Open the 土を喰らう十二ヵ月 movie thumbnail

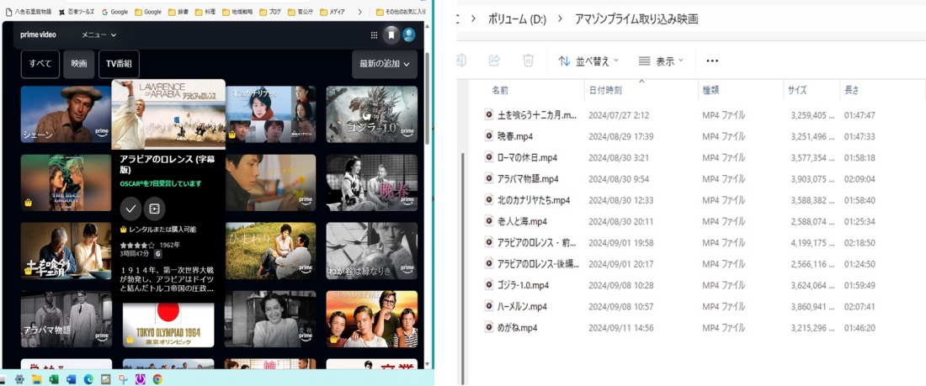67,251
